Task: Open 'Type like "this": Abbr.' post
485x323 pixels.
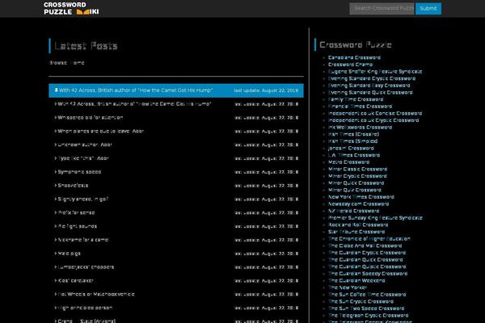Action: coord(83,158)
